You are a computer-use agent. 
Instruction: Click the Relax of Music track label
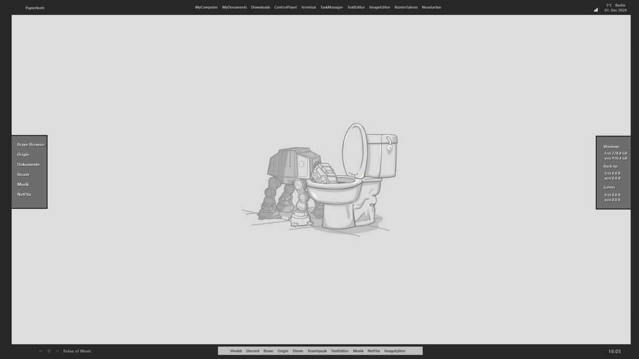point(77,350)
